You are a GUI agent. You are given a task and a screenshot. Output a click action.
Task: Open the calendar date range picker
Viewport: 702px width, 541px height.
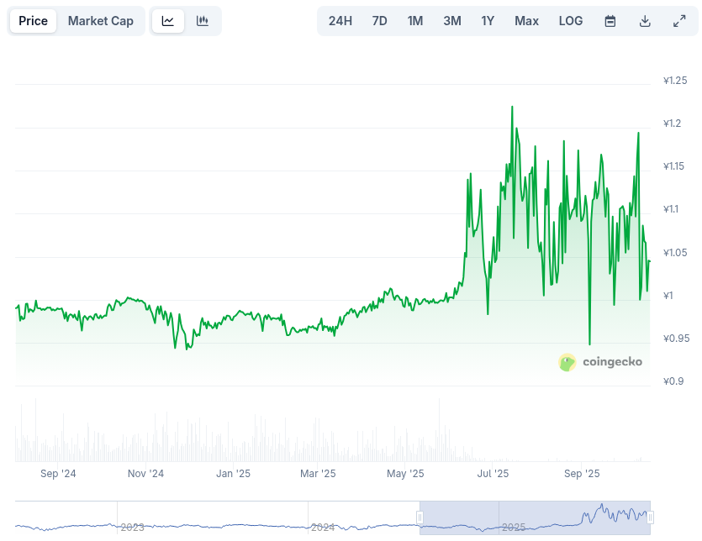(x=610, y=21)
